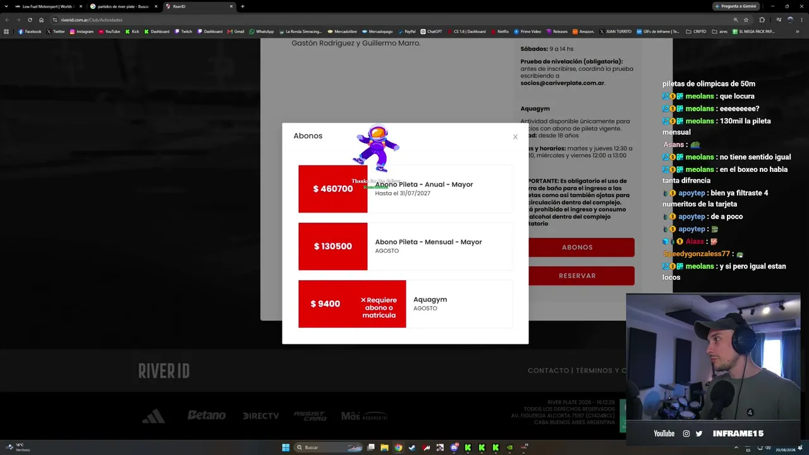Open the Kick bookmark
The width and height of the screenshot is (809, 455).
[x=132, y=32]
